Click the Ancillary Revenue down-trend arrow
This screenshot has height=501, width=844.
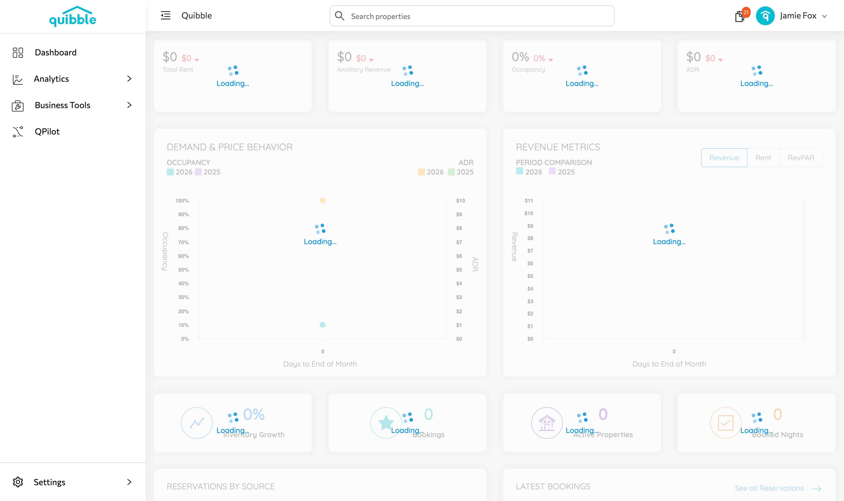pos(371,60)
